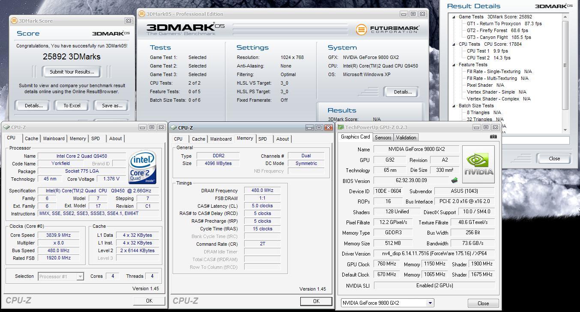Screen dimensions: 580x312
Task: Collapse the Game Tests tree node
Action: pyautogui.click(x=454, y=17)
